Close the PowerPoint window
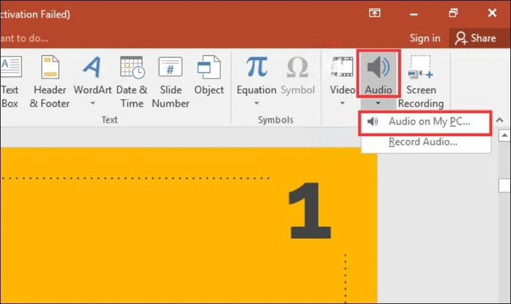 tap(492, 13)
